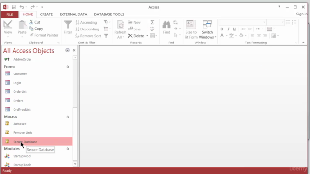Click the Toggle Filter funnel icon
Screen dimensions: 310x174
106,36
